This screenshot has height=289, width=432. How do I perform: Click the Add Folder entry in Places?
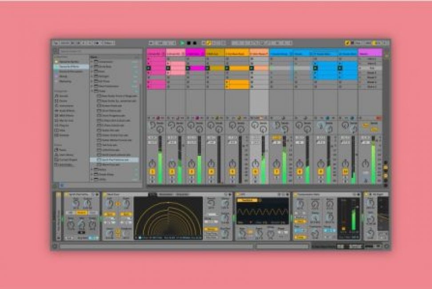point(66,165)
